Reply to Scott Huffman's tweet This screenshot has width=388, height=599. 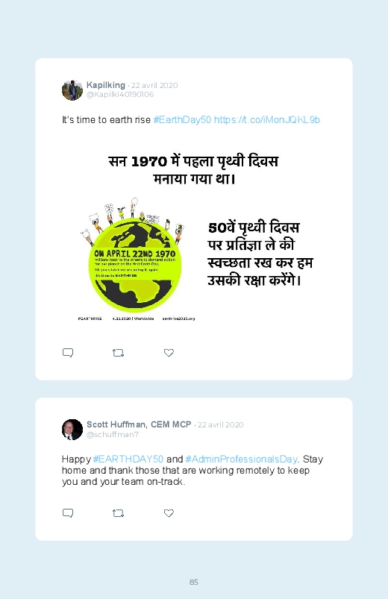click(x=68, y=513)
